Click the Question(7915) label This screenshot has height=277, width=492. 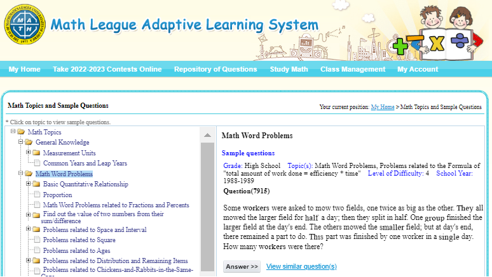tap(247, 191)
